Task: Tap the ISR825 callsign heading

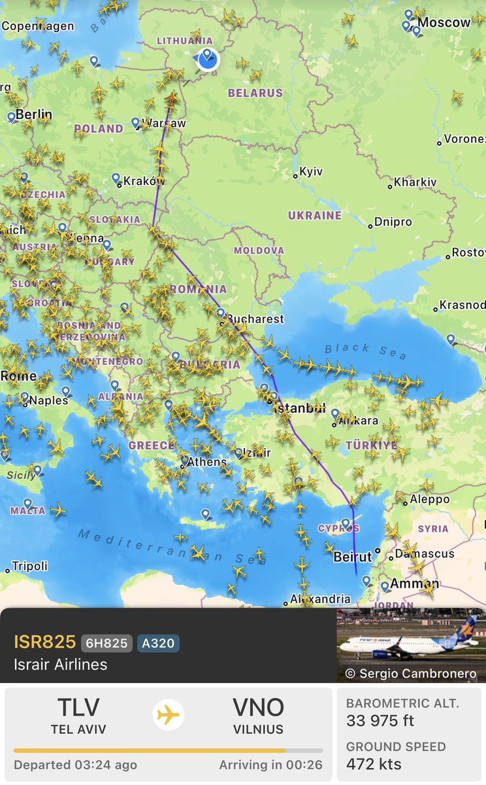Action: point(44,642)
